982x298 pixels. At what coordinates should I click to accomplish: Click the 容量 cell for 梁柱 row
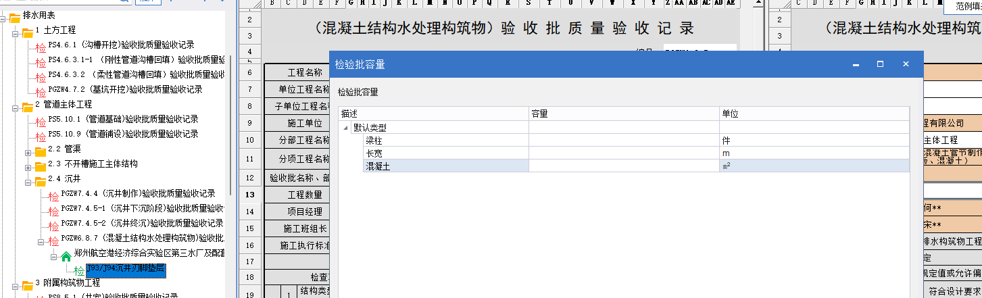(x=623, y=141)
